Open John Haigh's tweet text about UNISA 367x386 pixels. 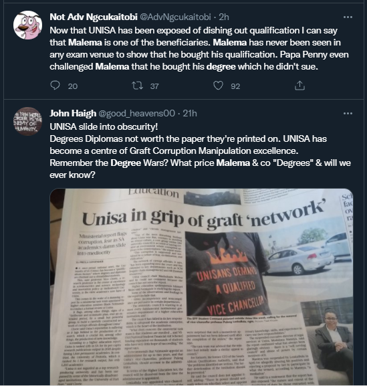201,151
